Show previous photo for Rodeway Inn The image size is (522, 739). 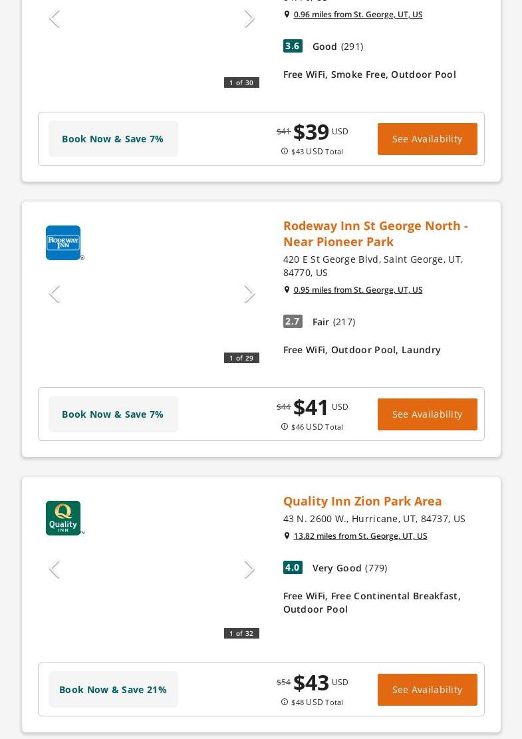pos(54,294)
